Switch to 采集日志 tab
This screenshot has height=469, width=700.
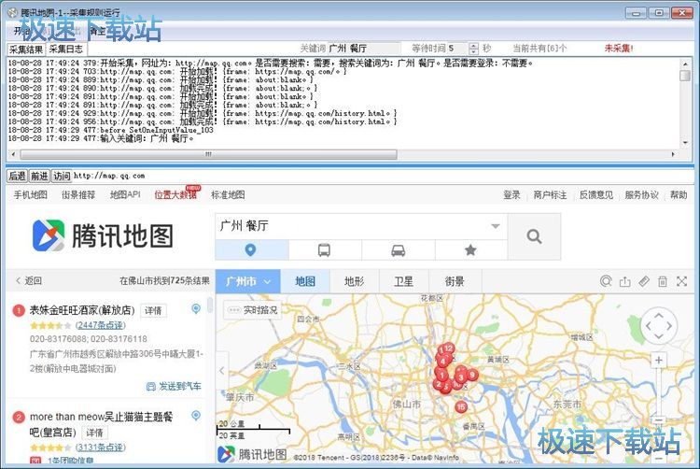pyautogui.click(x=65, y=50)
